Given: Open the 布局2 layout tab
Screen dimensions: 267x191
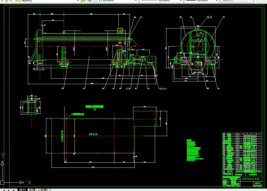Looking at the screenshot, I should coord(44,190).
